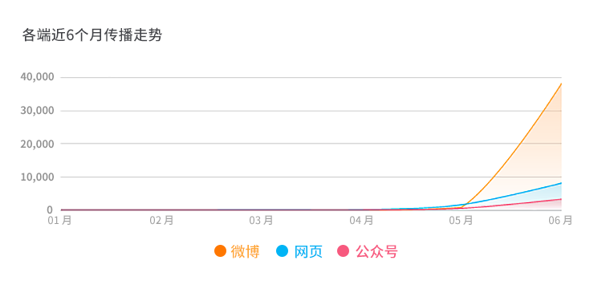Select the 02月 axis label

click(x=161, y=221)
